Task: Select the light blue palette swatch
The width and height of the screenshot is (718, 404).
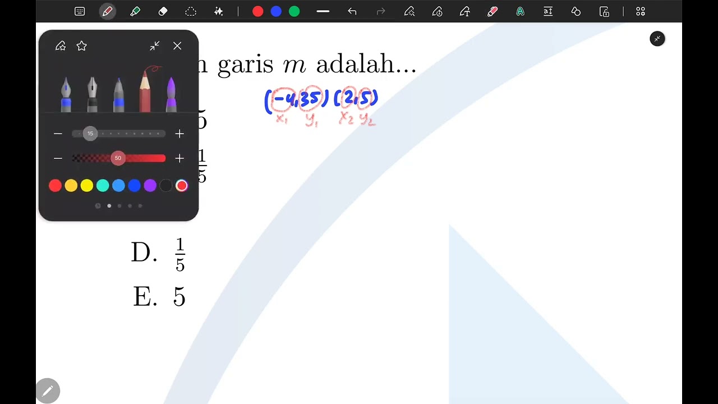Action: point(118,186)
